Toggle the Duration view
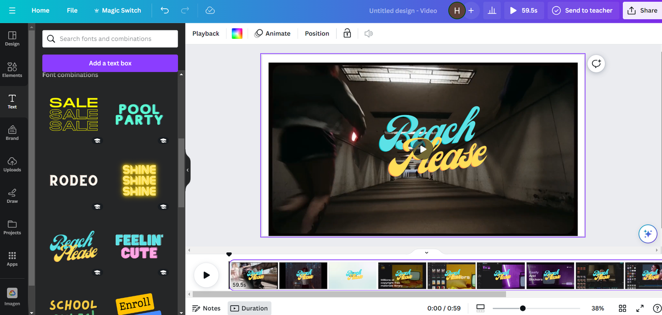The height and width of the screenshot is (315, 662). (249, 308)
